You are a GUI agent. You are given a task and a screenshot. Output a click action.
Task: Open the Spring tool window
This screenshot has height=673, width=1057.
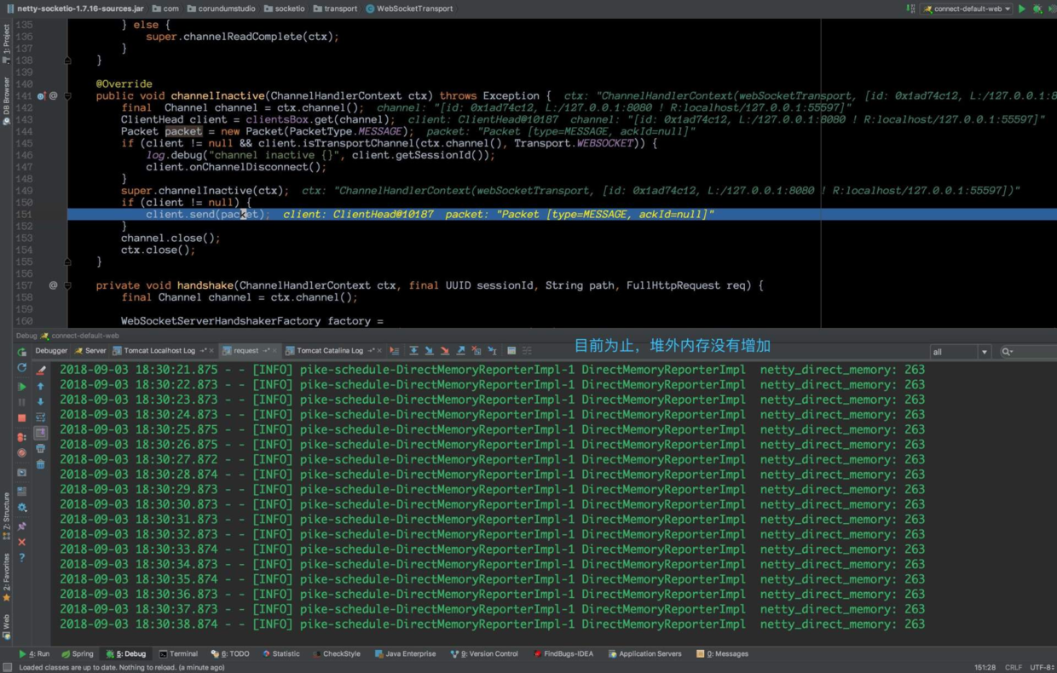77,653
